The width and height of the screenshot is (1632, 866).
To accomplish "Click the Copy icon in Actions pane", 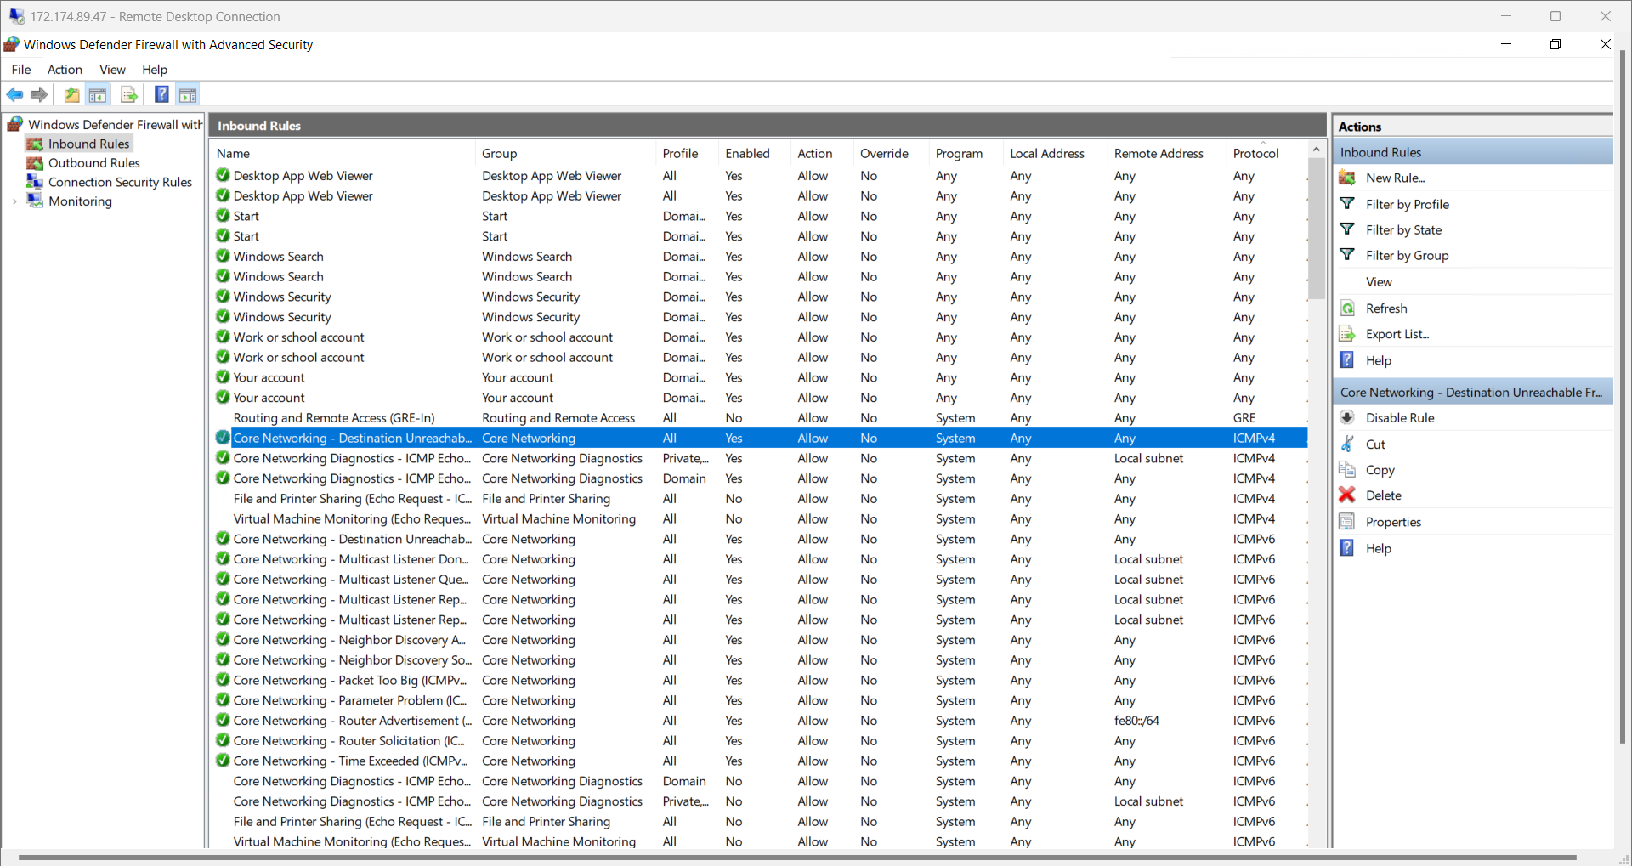I will [x=1347, y=470].
